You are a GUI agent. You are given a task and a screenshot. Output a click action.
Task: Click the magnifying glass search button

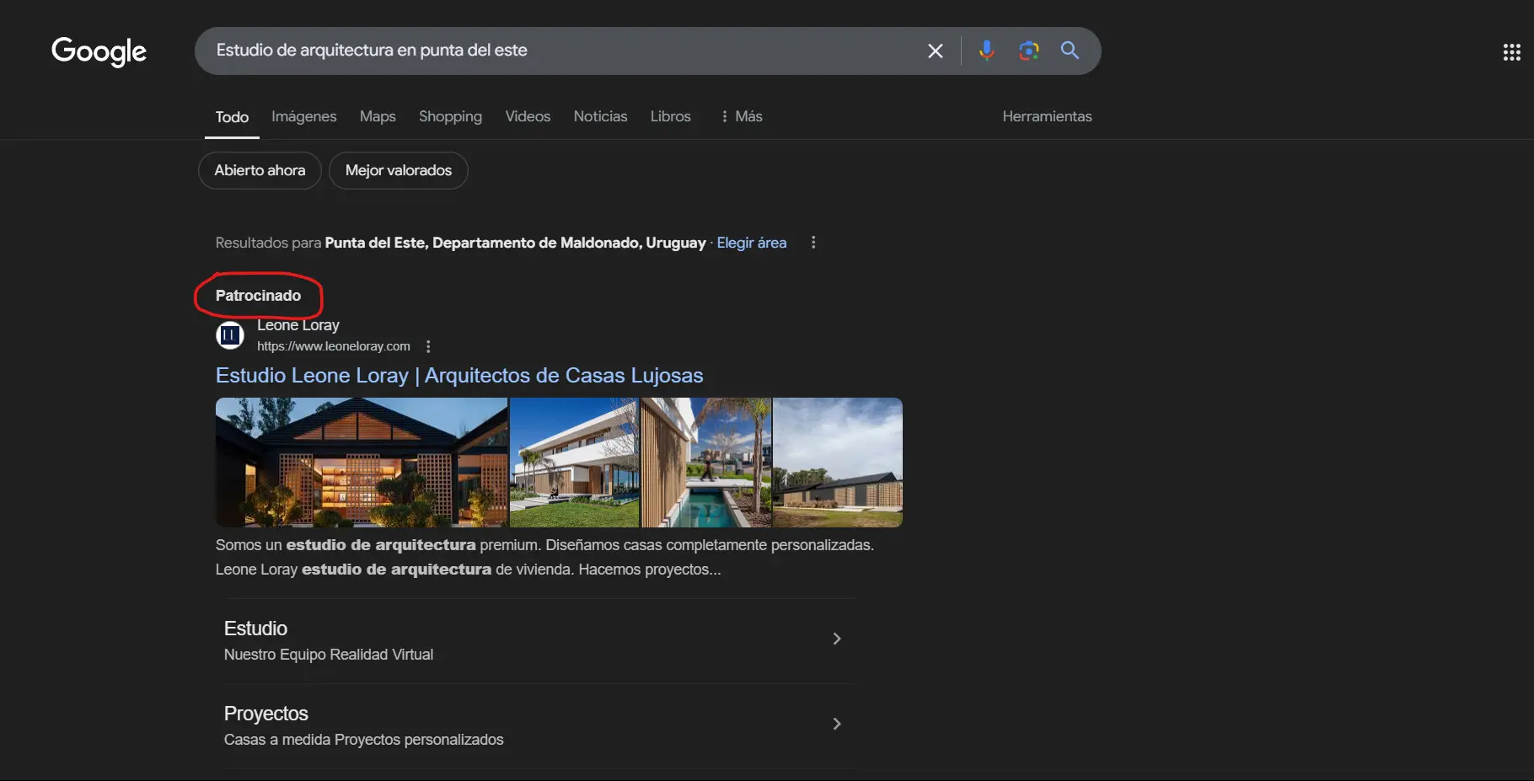(1070, 51)
